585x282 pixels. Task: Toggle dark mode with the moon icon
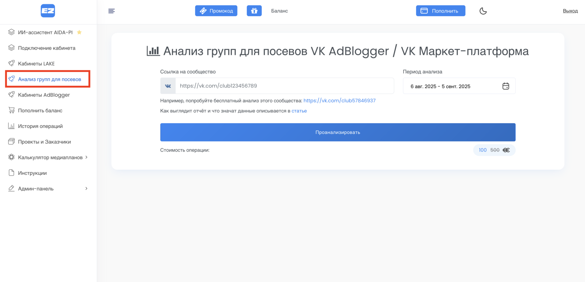pyautogui.click(x=483, y=11)
